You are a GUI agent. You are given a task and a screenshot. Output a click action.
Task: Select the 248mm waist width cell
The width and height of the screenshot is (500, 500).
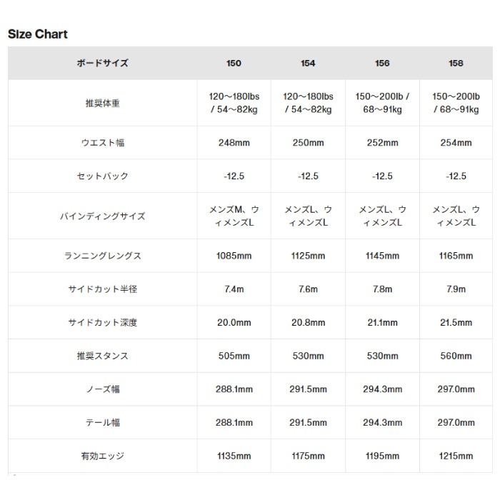point(234,143)
